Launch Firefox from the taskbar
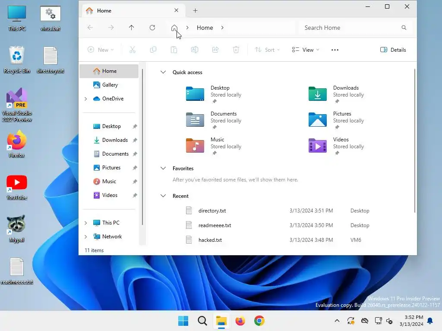The image size is (442, 331). click(x=240, y=321)
